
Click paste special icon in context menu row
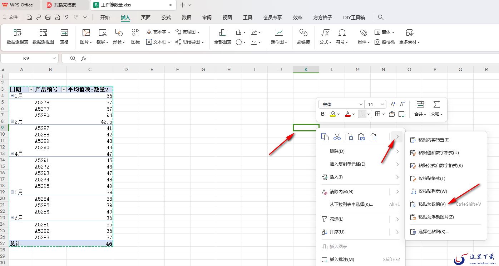click(x=374, y=137)
